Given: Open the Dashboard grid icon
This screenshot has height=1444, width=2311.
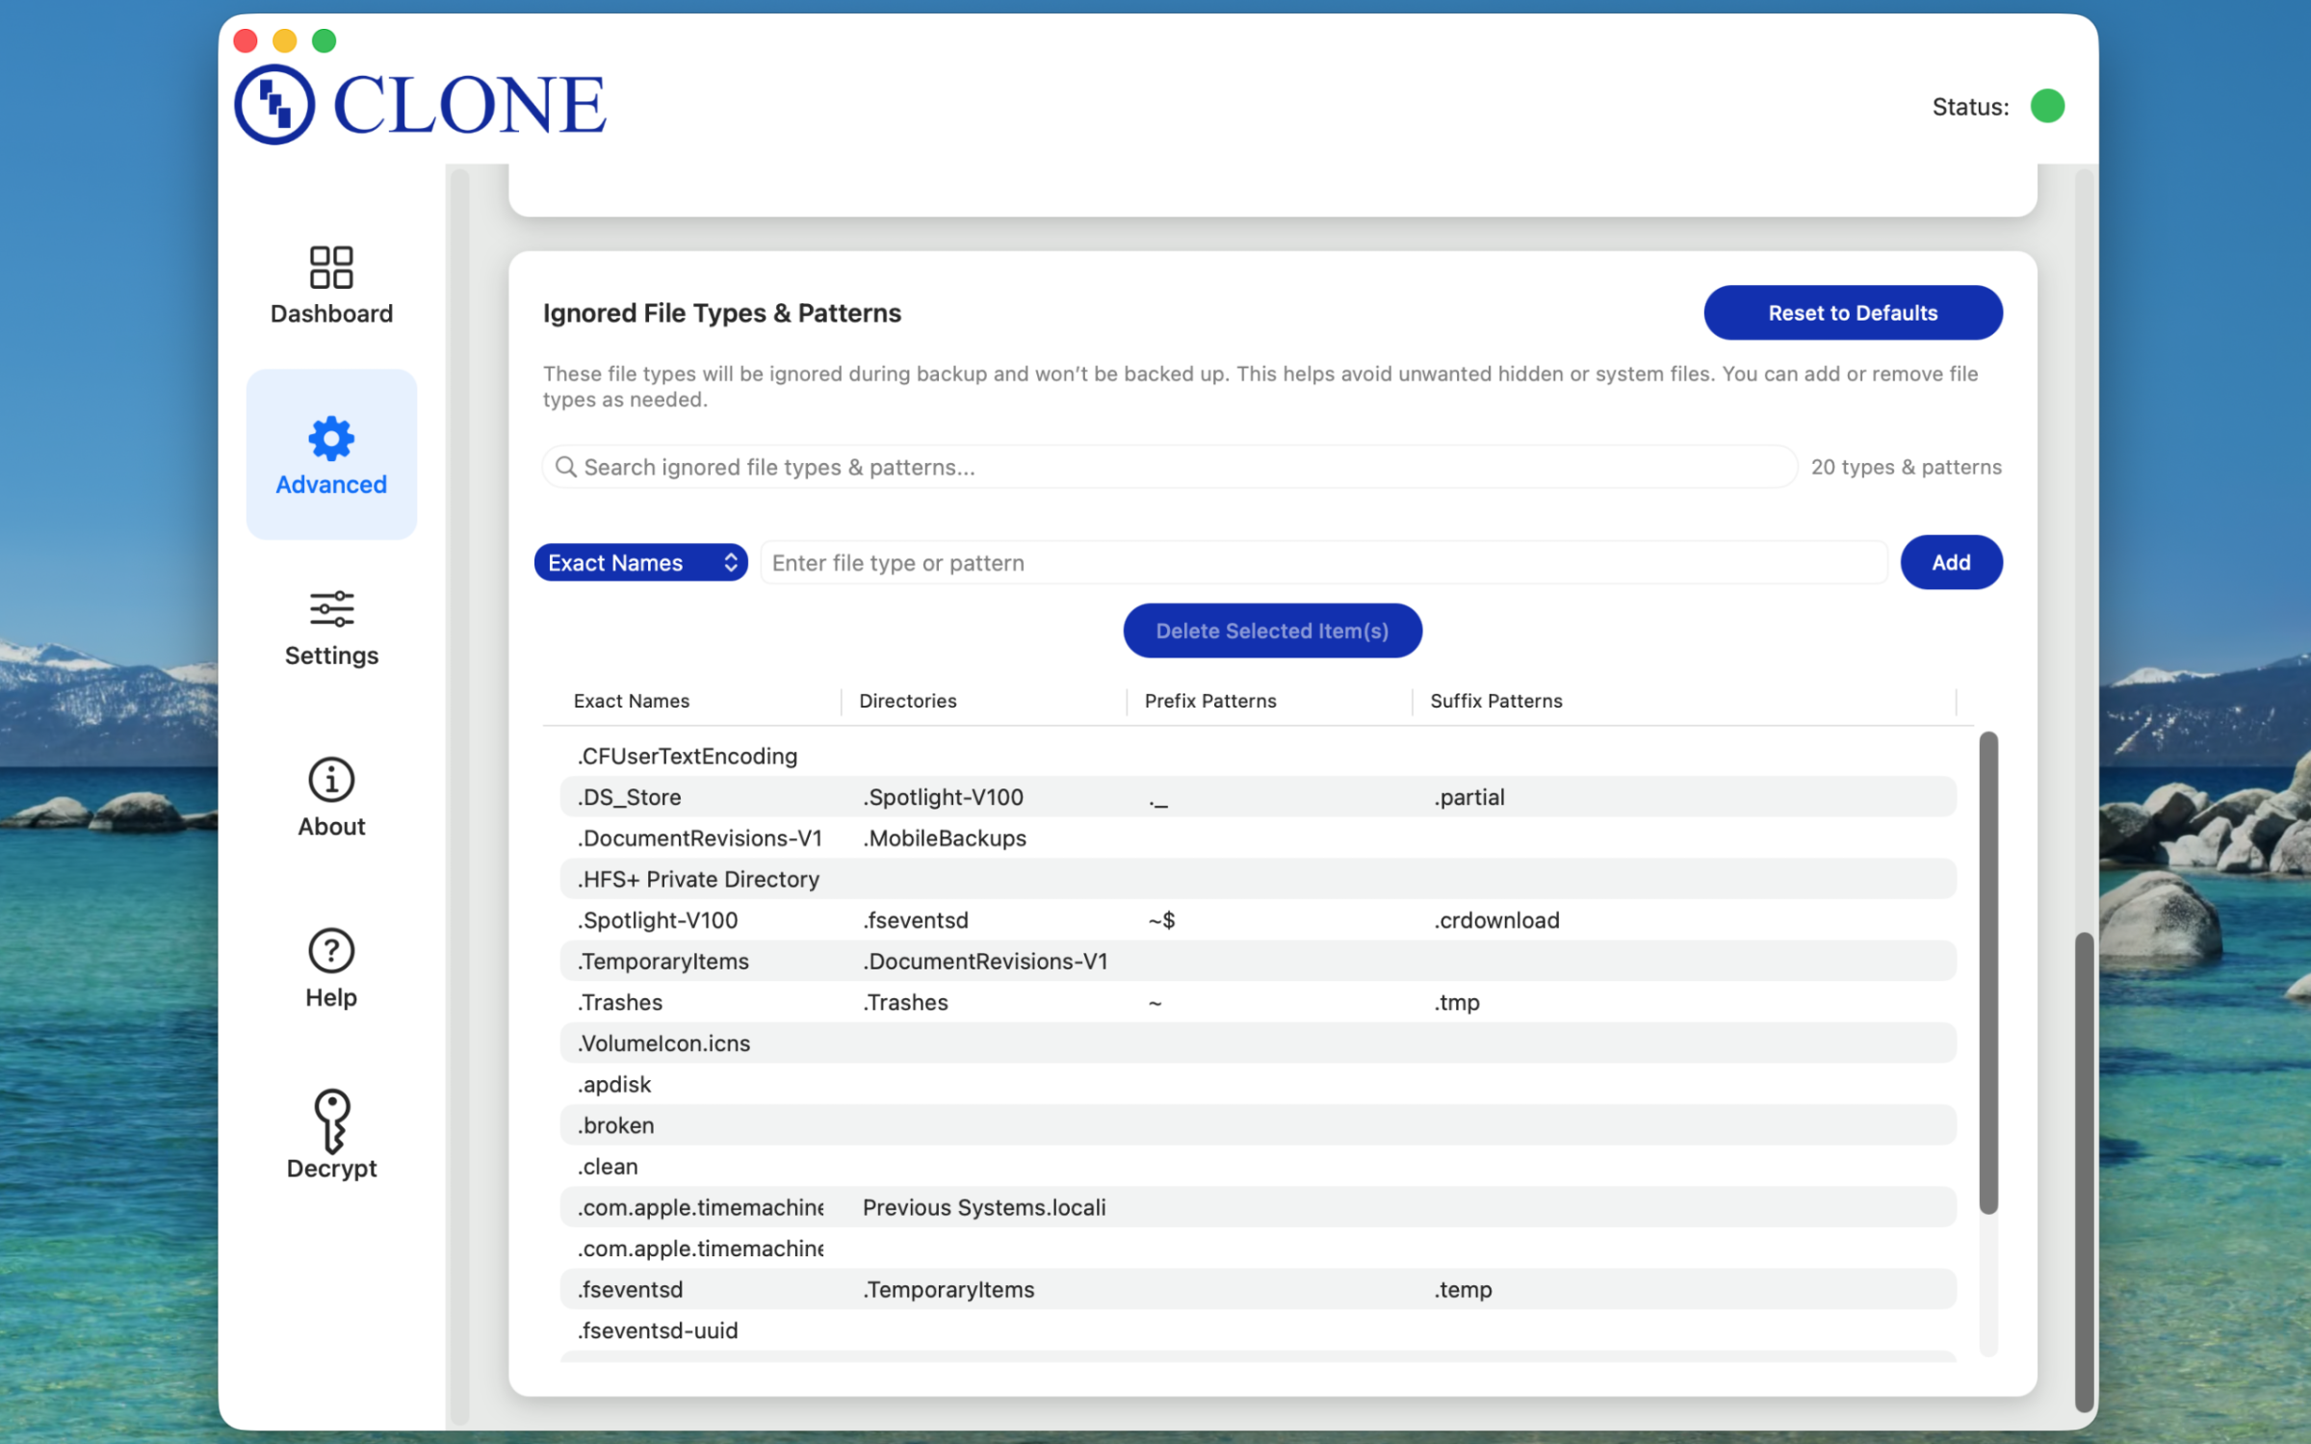Looking at the screenshot, I should point(330,268).
